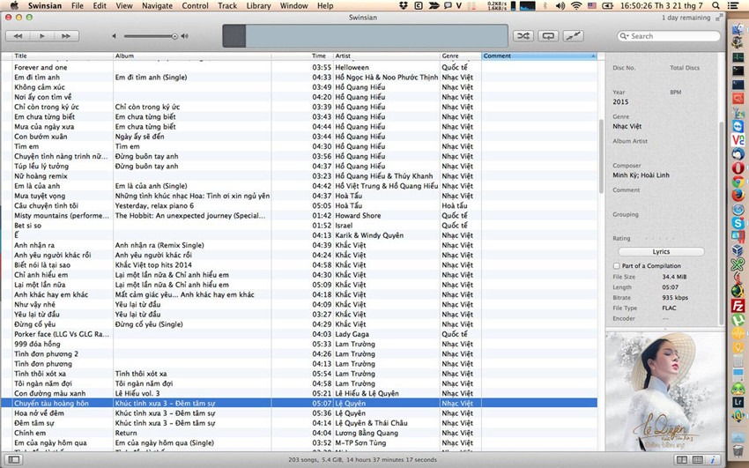
Task: Check the Part of a Compilation box
Action: tap(616, 265)
